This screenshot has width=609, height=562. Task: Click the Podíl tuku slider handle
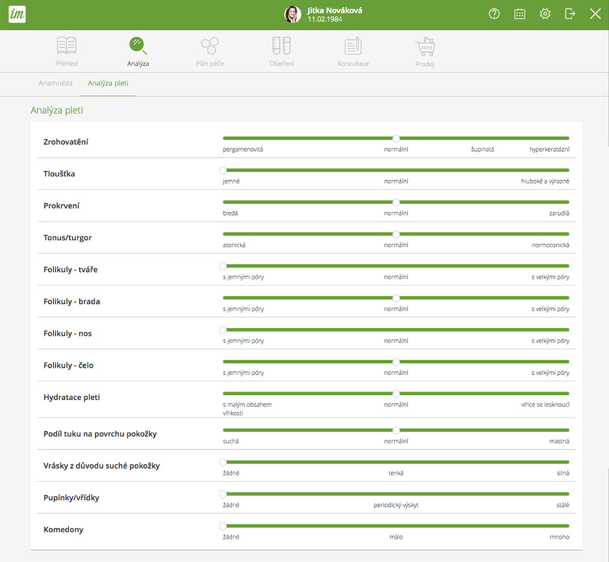(x=396, y=430)
